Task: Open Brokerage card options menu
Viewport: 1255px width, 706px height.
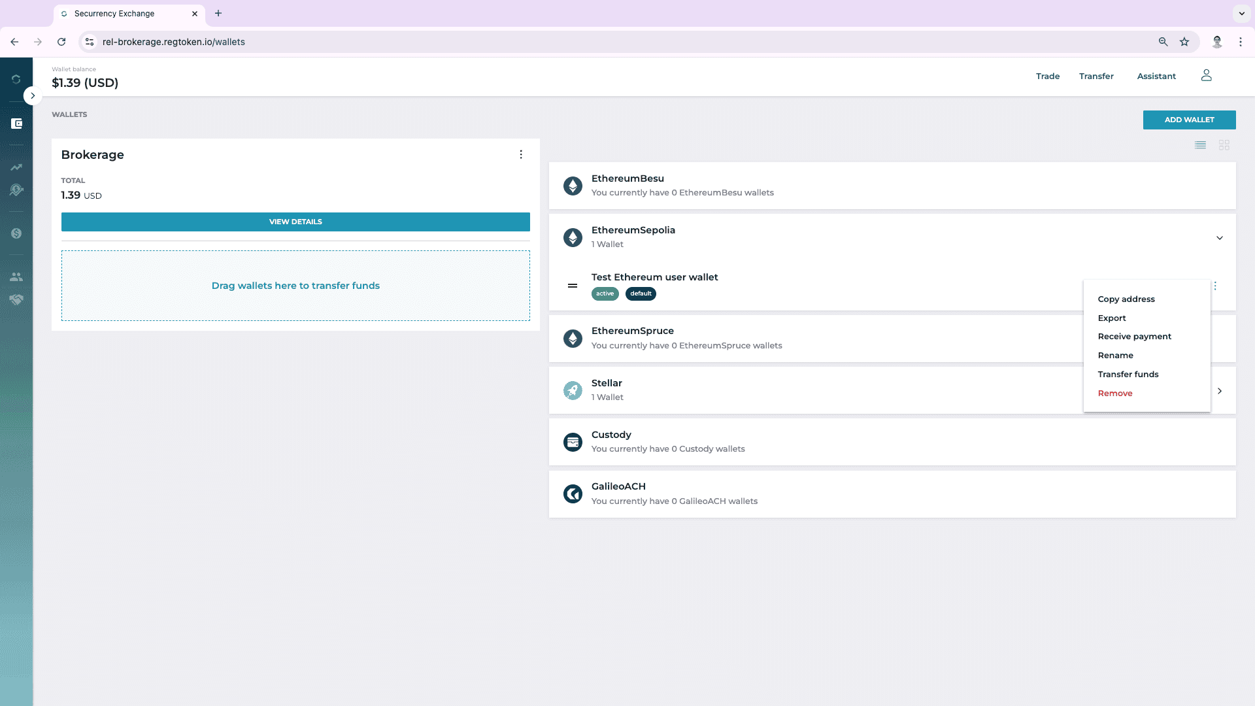Action: [x=521, y=154]
